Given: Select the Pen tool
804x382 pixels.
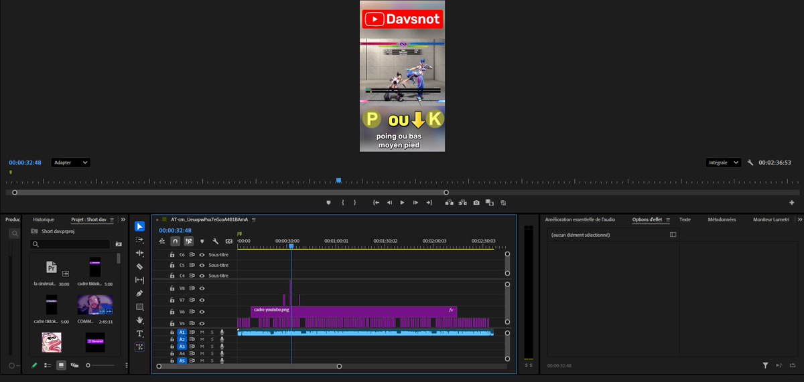Looking at the screenshot, I should coord(139,293).
